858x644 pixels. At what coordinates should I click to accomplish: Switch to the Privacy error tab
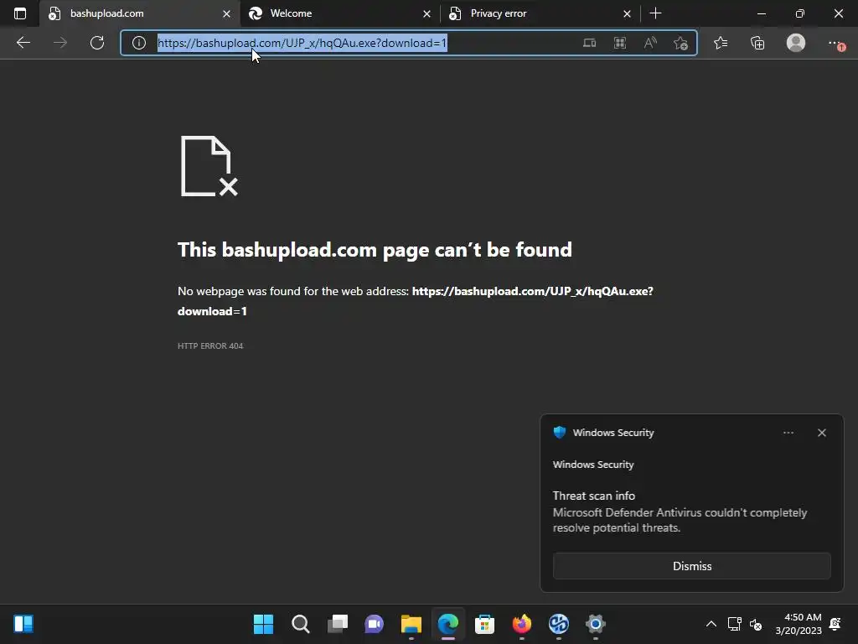point(540,13)
